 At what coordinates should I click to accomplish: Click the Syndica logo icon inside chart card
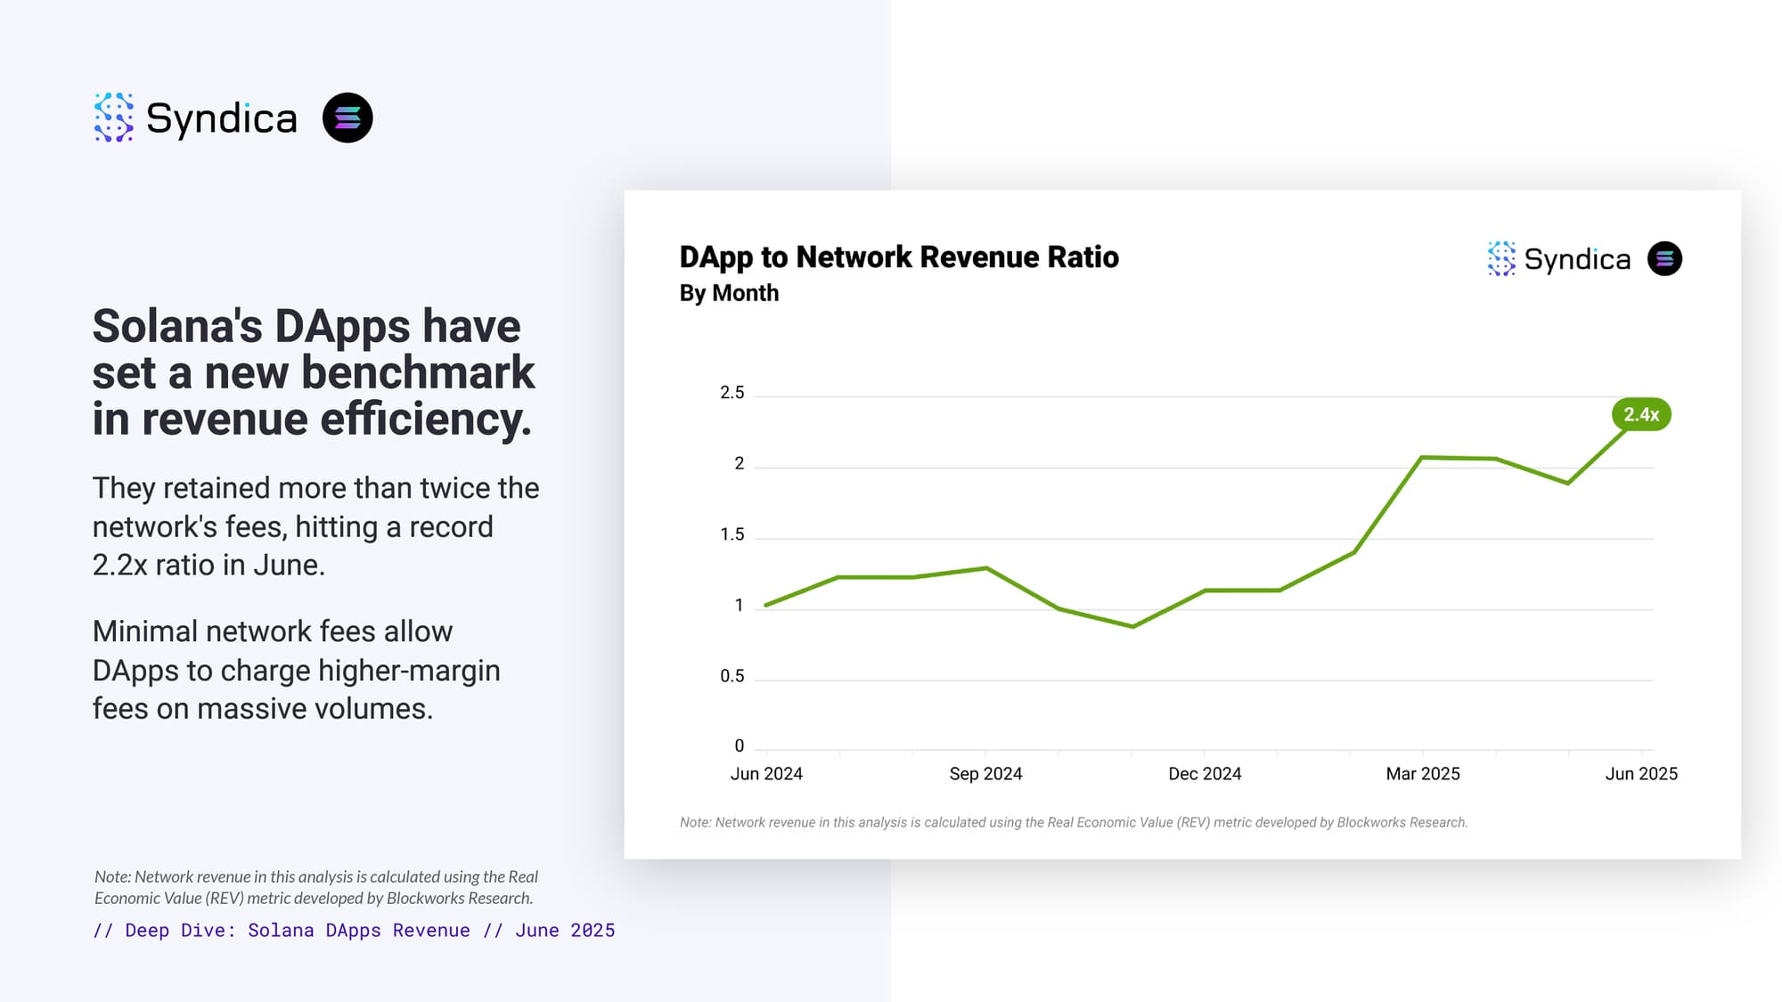pyautogui.click(x=1501, y=259)
